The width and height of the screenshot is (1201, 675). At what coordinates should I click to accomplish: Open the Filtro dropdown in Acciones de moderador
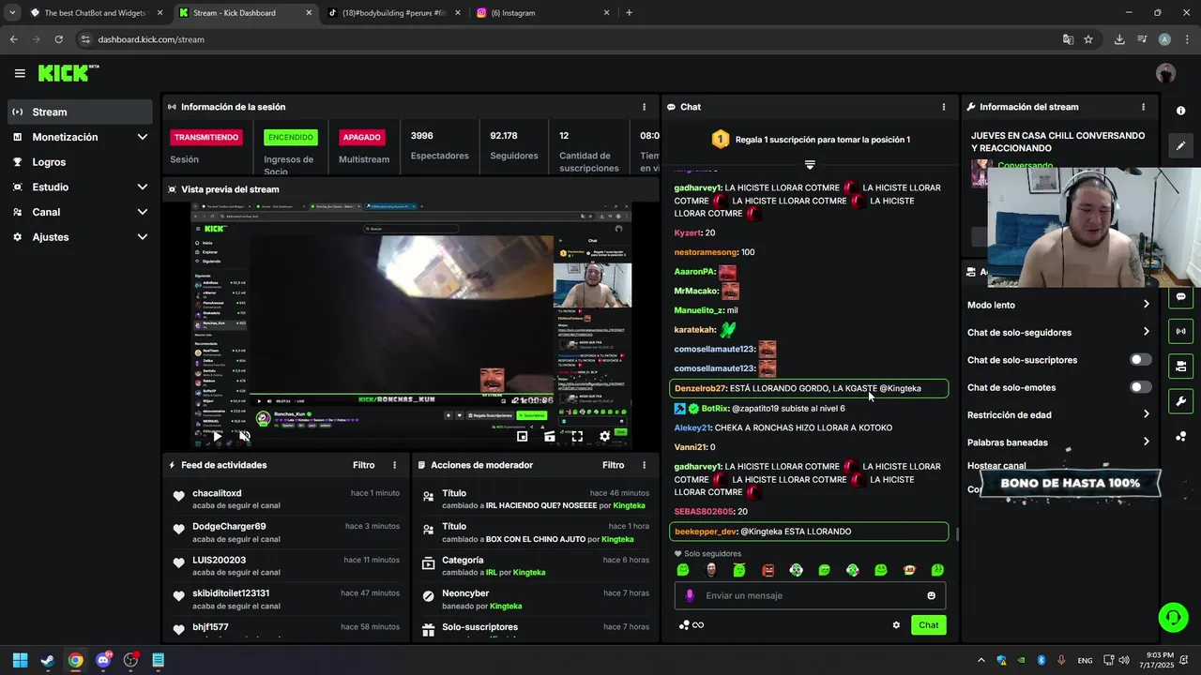[x=613, y=465]
